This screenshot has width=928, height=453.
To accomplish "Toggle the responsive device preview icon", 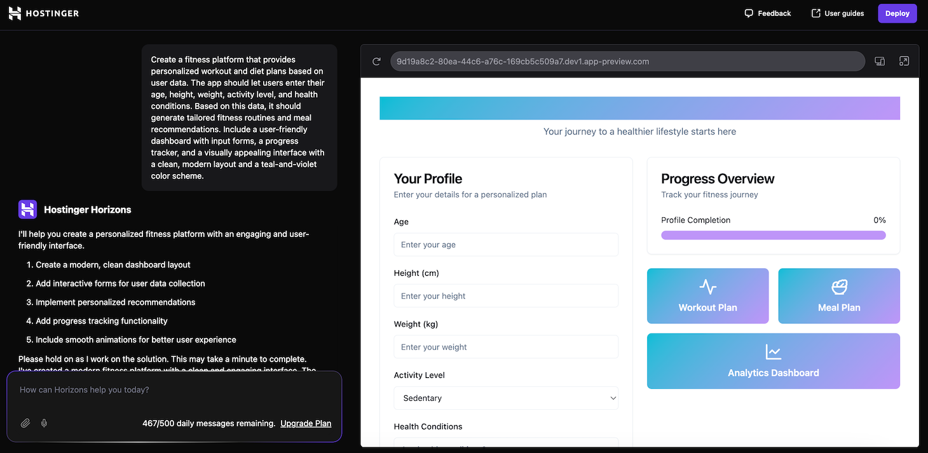I will coord(880,61).
